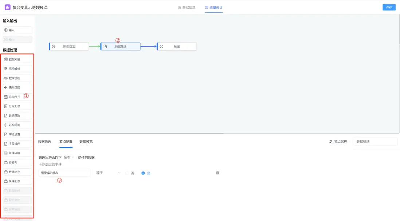Click the 登录成功状态 field input
Viewport: 400px width, 221px height.
pyautogui.click(x=64, y=173)
